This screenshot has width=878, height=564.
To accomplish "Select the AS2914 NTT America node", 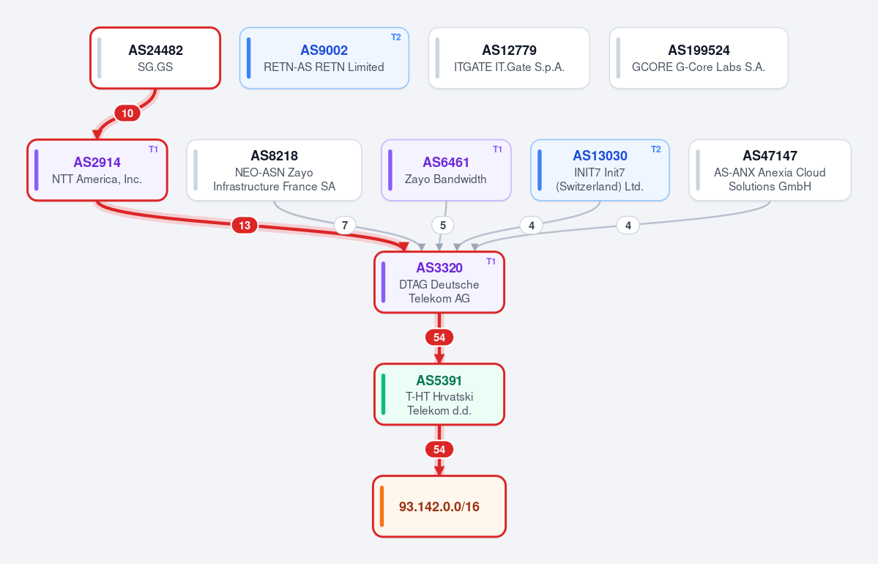I will (97, 170).
